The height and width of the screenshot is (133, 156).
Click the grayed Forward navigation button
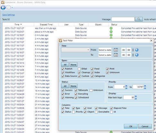pyautogui.click(x=9, y=8)
